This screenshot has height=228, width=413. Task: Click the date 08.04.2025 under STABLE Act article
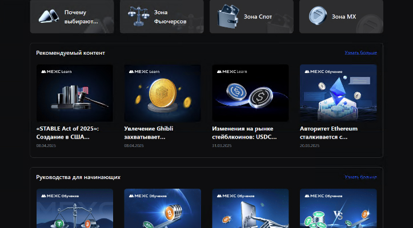point(46,146)
